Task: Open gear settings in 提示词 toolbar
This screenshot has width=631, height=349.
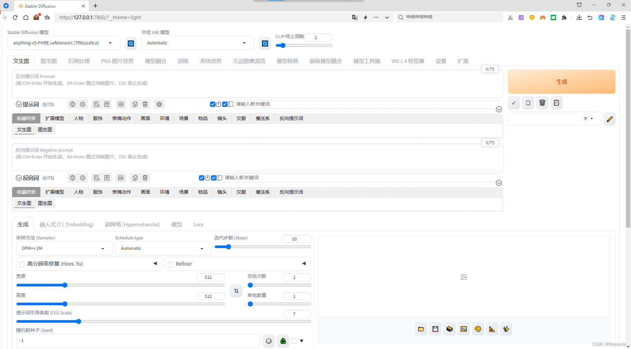Action: tap(83, 104)
